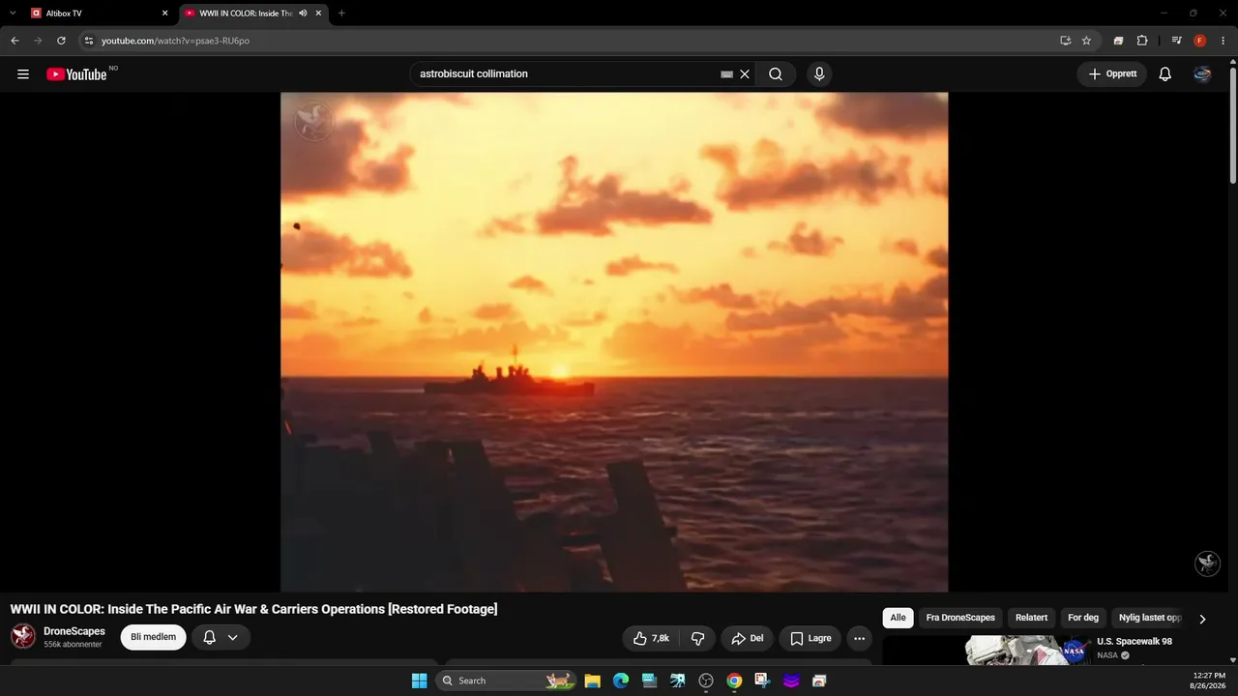
Task: Open the YouTube account avatar menu
Action: [x=1202, y=74]
